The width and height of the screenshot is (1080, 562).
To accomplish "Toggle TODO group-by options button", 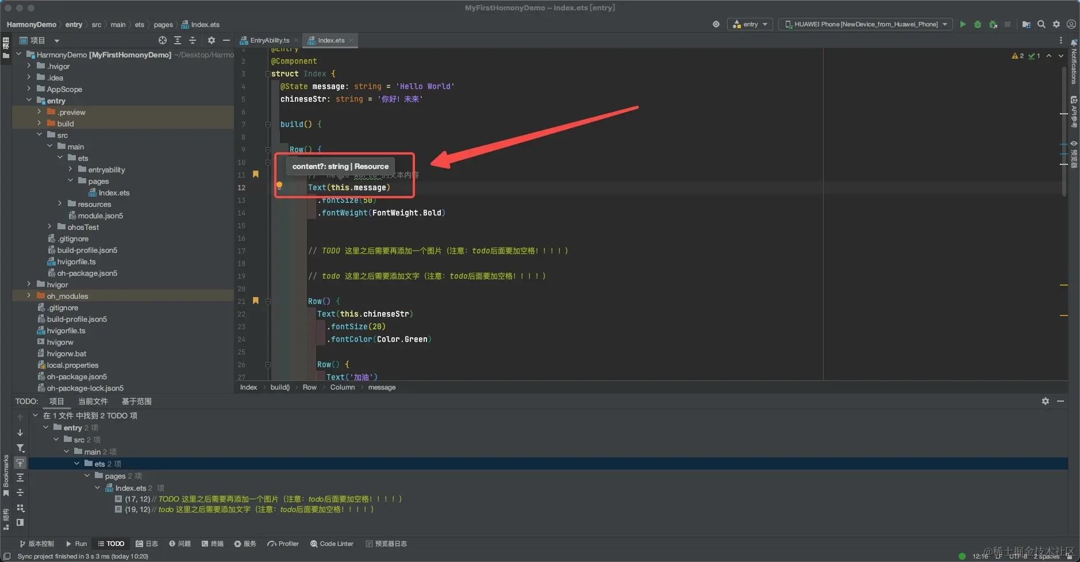I will 20,507.
